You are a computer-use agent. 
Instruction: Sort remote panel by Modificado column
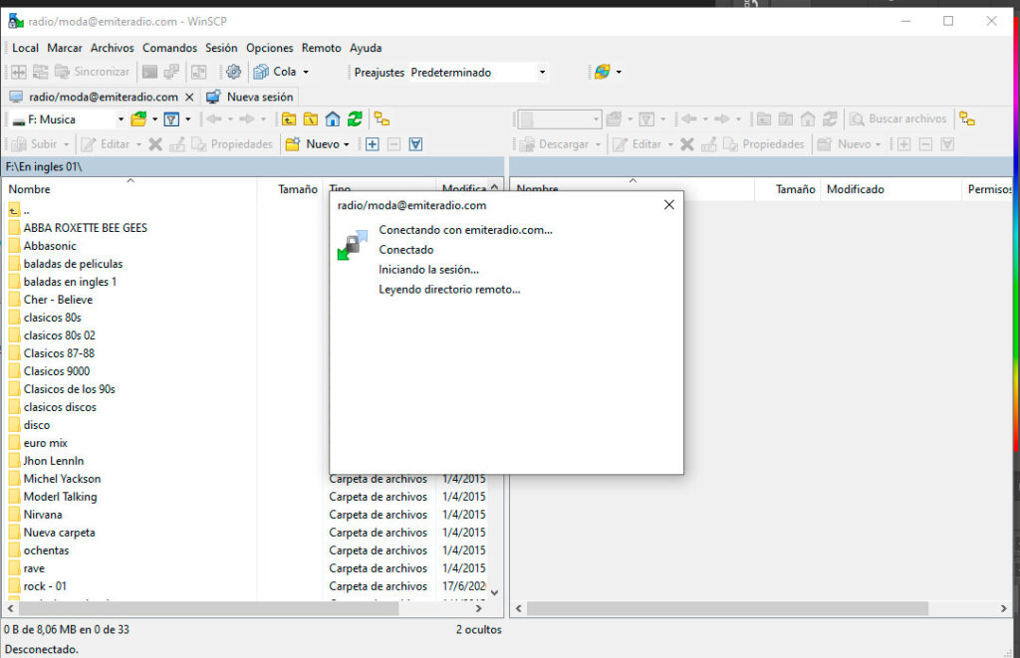pos(892,189)
